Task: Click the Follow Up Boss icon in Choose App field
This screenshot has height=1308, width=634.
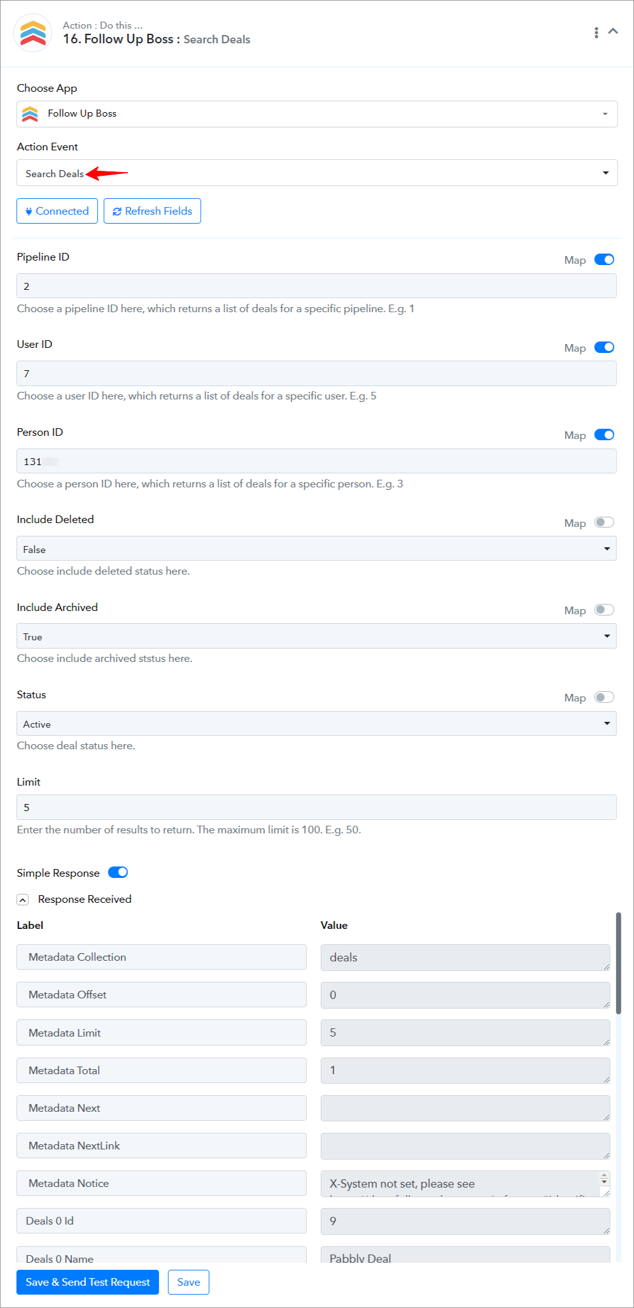Action: (30, 114)
